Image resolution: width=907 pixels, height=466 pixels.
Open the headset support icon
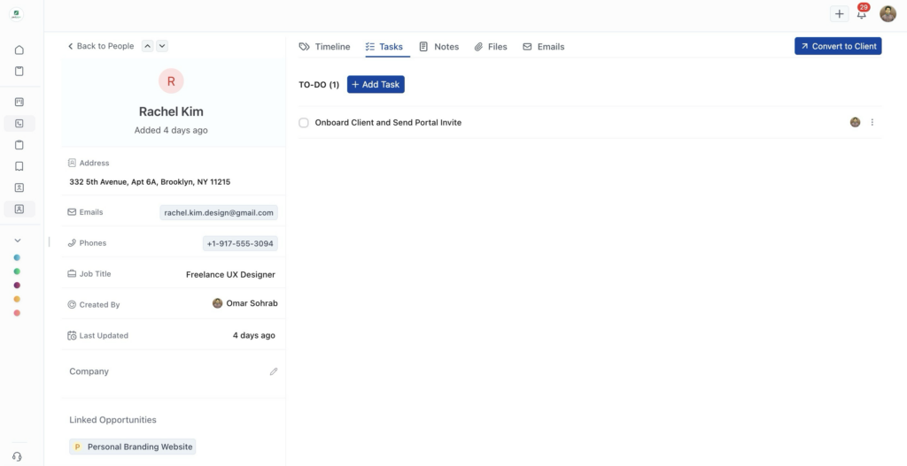(x=18, y=456)
